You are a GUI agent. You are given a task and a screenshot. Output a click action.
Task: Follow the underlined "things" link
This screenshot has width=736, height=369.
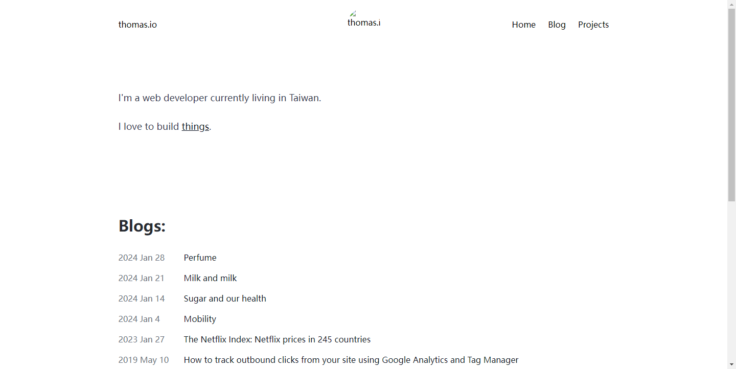coord(195,126)
